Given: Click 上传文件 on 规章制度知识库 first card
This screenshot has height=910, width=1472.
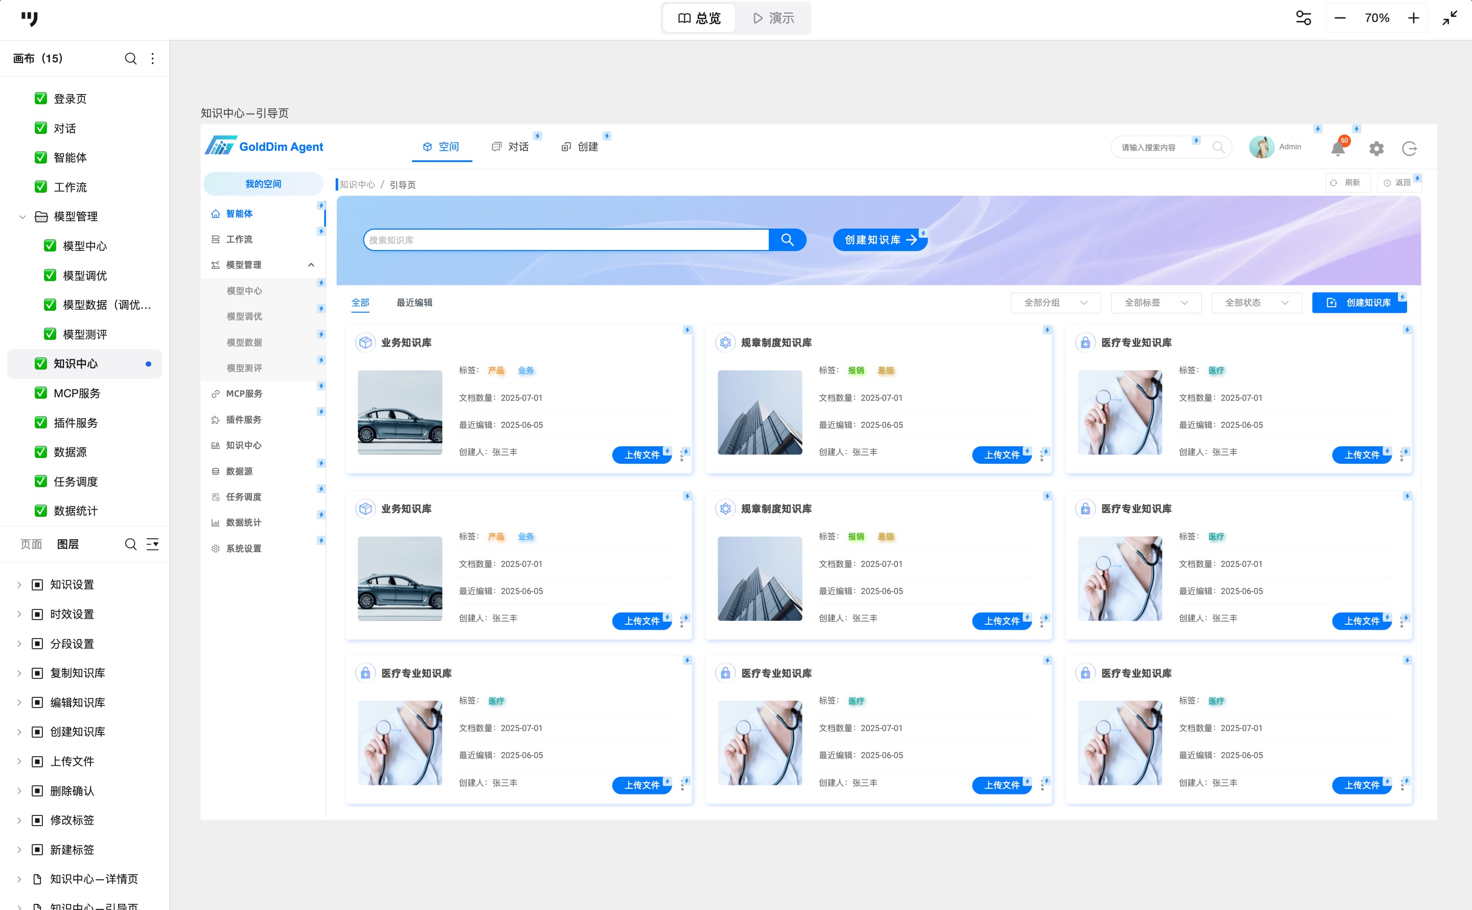Looking at the screenshot, I should click(x=1001, y=455).
